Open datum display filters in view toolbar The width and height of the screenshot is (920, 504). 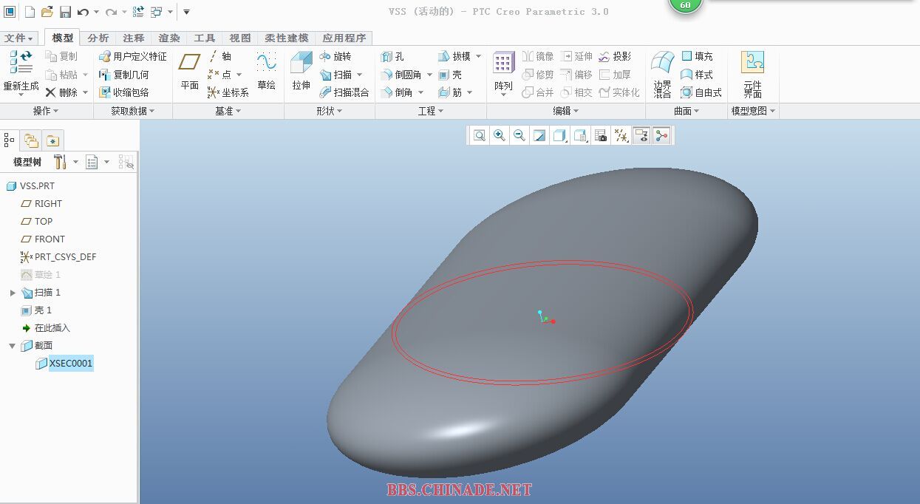(x=621, y=135)
